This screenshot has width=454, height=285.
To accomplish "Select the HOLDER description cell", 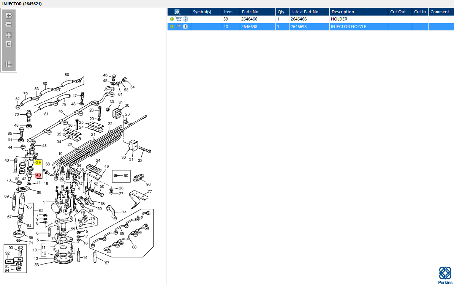I will 359,19.
